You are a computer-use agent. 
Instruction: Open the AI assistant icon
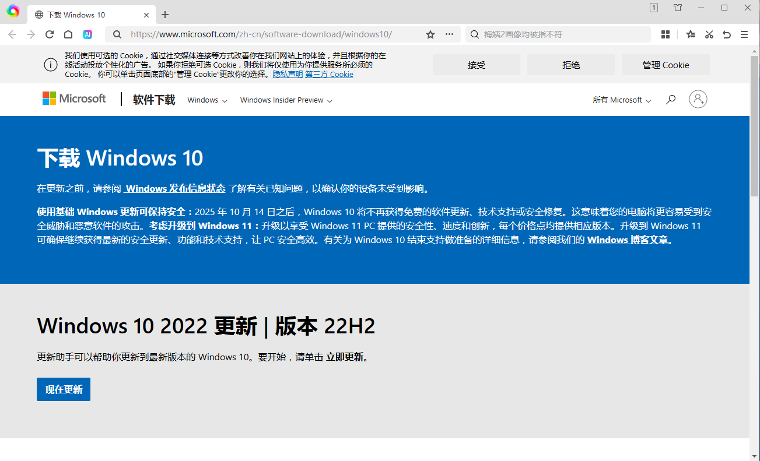[x=87, y=34]
